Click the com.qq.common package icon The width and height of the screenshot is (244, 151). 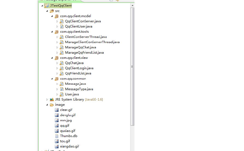point(57,79)
